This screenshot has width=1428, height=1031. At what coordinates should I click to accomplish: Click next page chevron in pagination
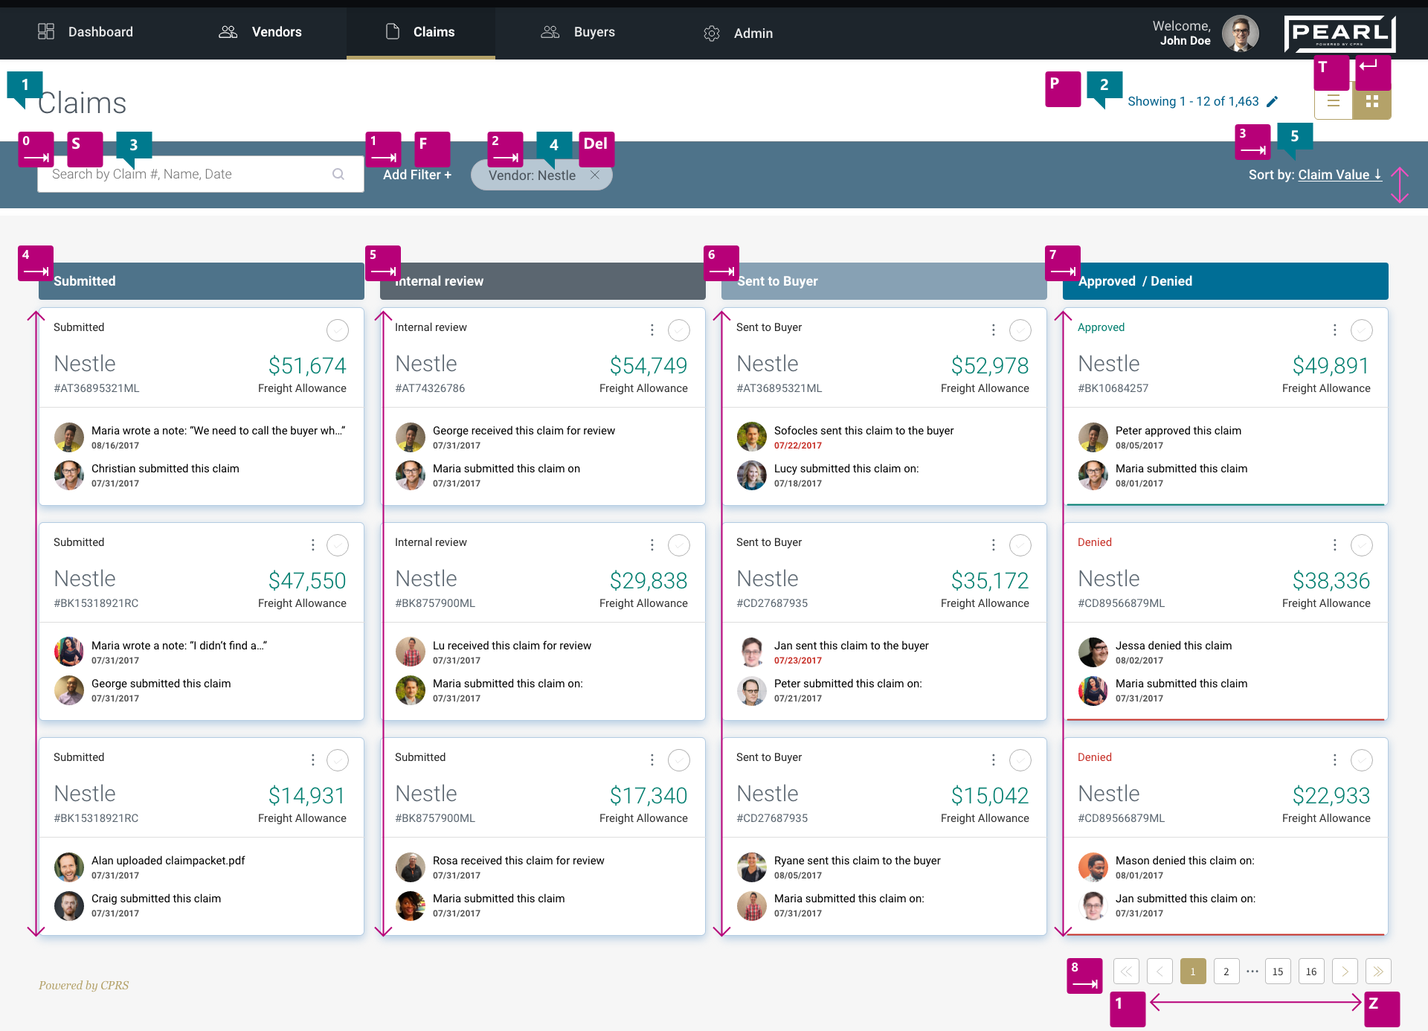point(1345,971)
